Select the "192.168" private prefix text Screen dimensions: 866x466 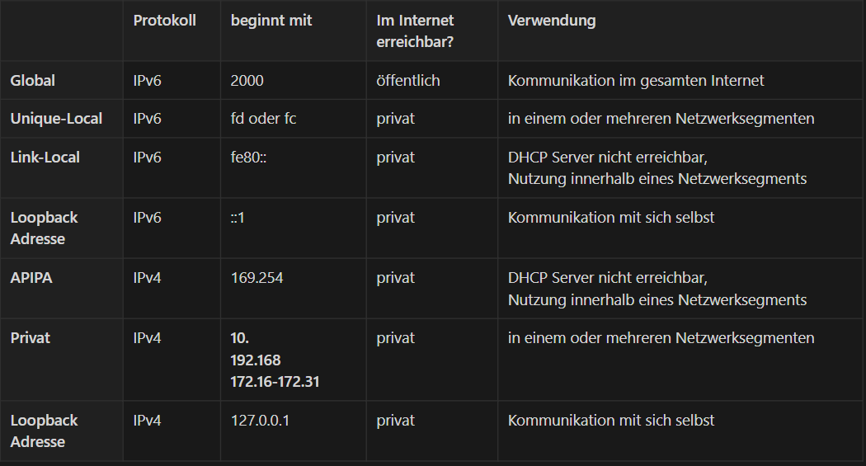pyautogui.click(x=256, y=360)
